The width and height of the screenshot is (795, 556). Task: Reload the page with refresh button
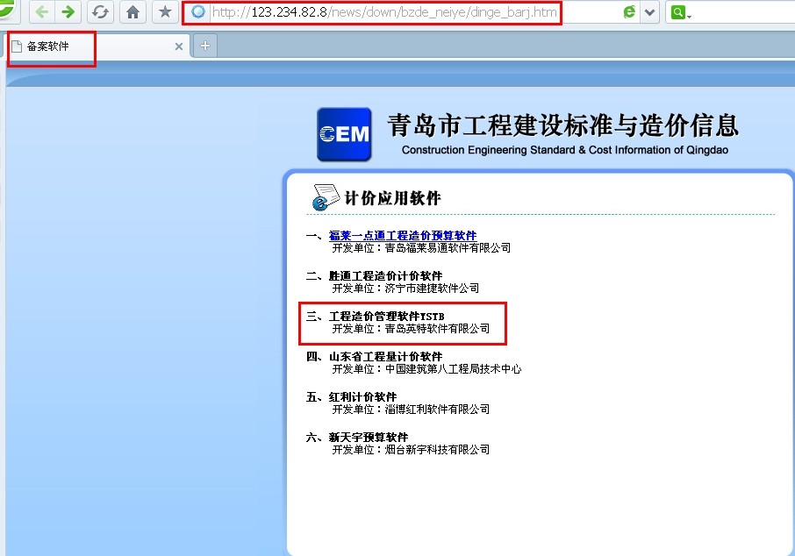pos(100,12)
